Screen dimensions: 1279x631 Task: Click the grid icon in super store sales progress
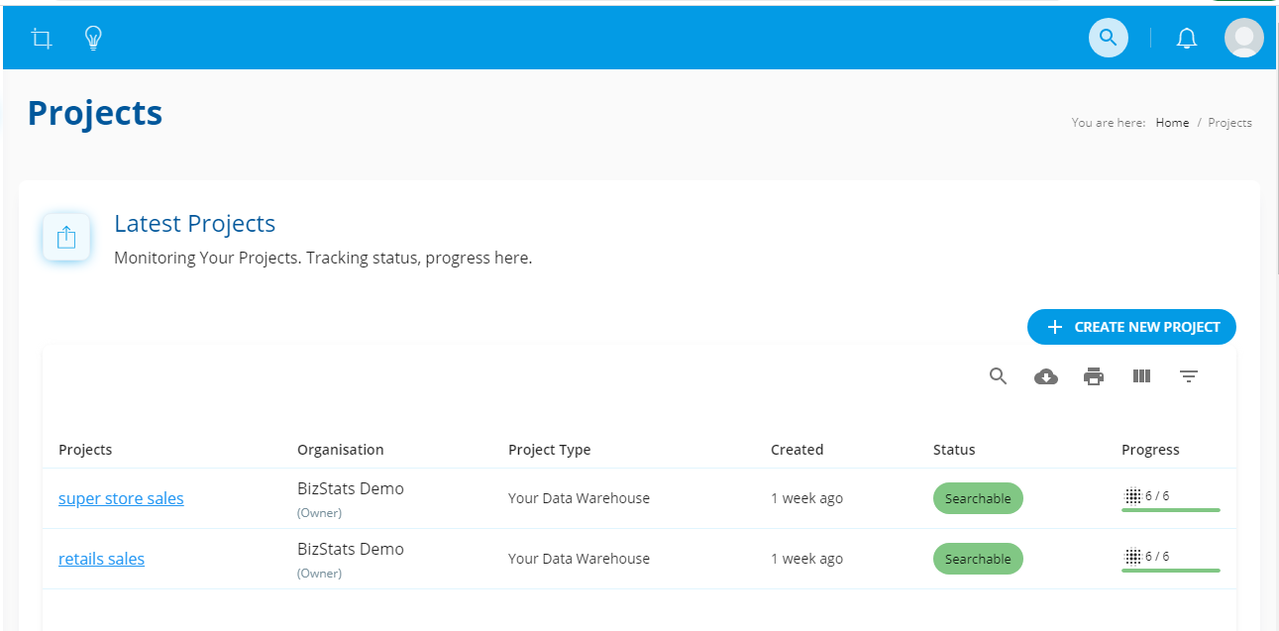pyautogui.click(x=1133, y=496)
